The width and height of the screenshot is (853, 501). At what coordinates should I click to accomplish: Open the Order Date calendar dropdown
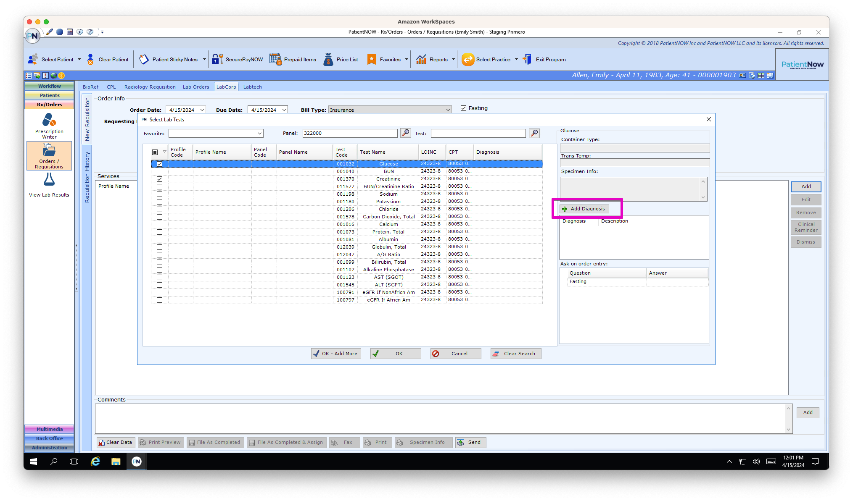[203, 110]
